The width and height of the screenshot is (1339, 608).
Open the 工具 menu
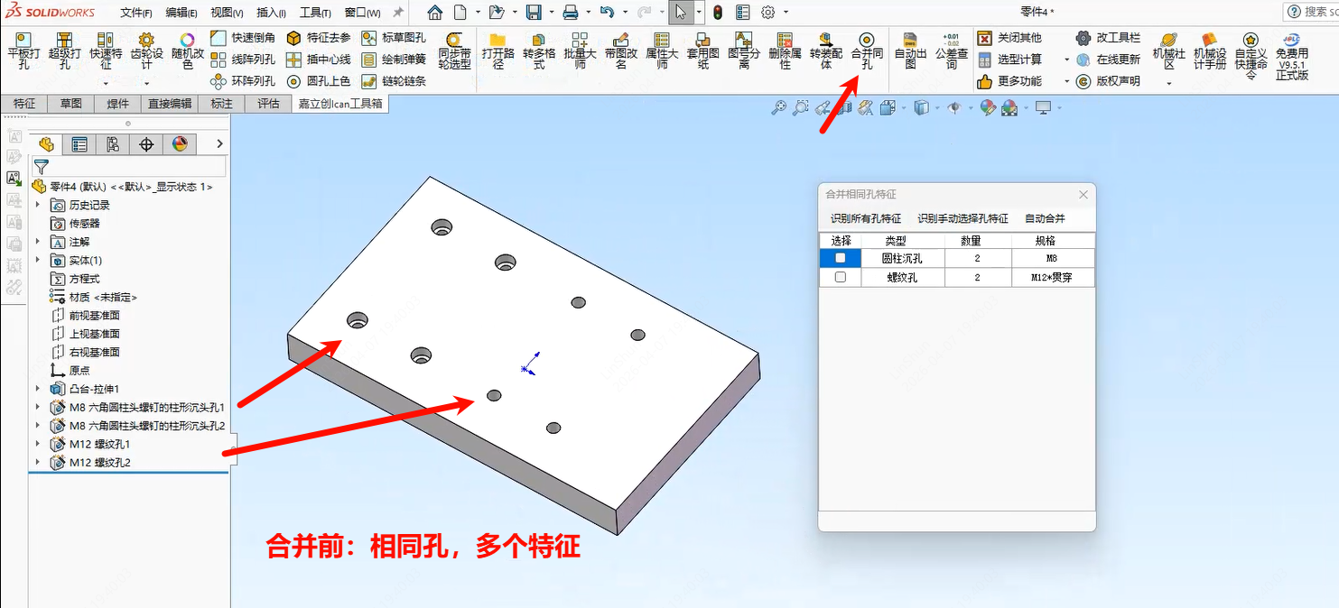point(315,13)
